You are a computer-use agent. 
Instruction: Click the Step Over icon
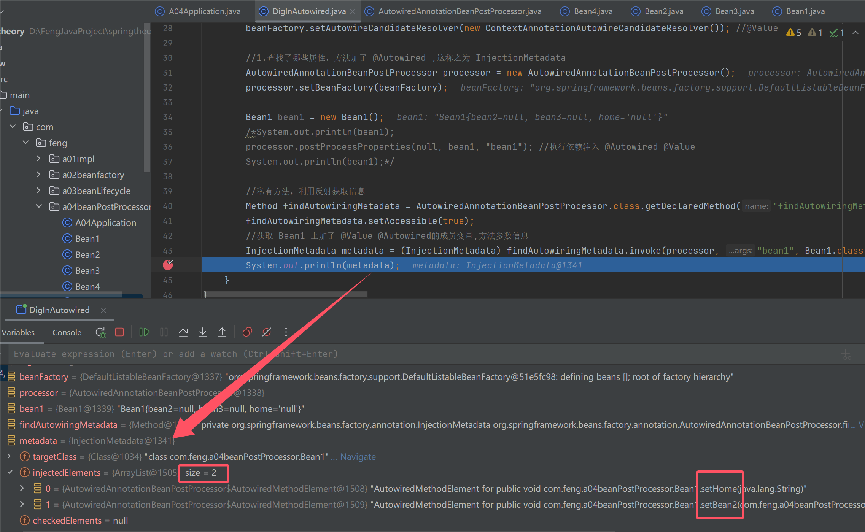183,332
